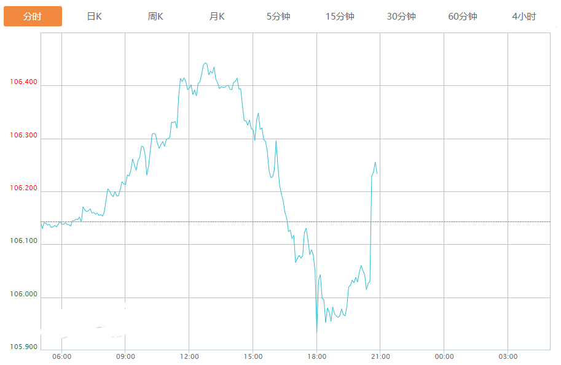
Task: Click the 12:00 time axis label
Action: [x=189, y=357]
